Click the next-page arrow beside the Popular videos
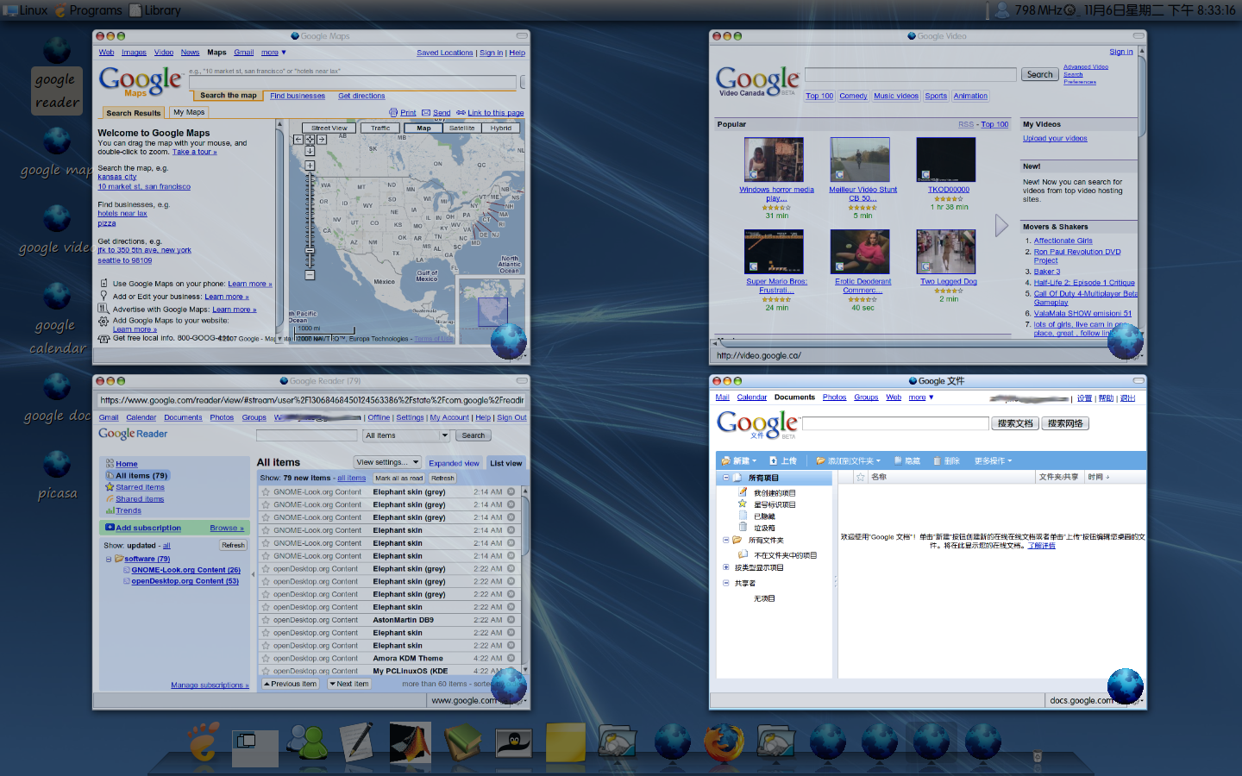 click(x=1001, y=226)
